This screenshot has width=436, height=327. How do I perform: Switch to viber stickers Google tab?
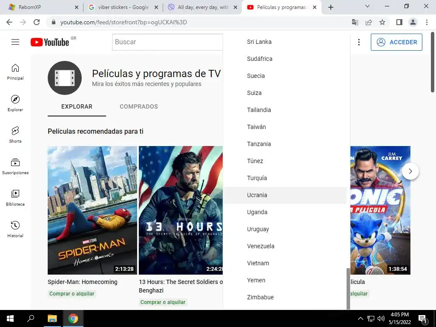point(123,7)
